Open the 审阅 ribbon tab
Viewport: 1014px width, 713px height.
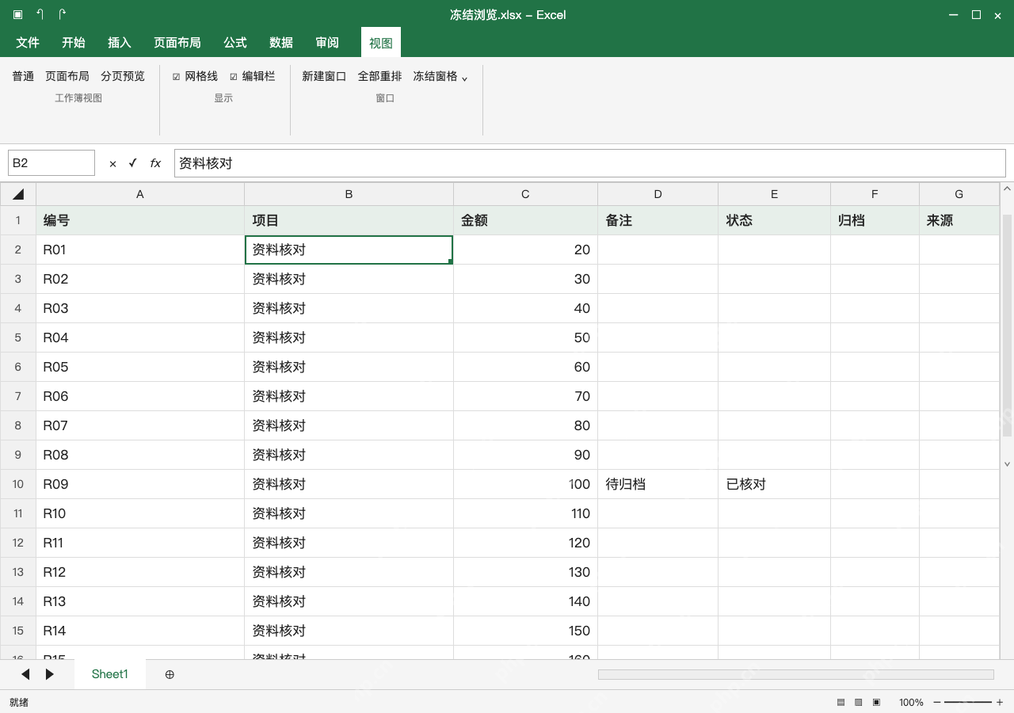pos(327,43)
